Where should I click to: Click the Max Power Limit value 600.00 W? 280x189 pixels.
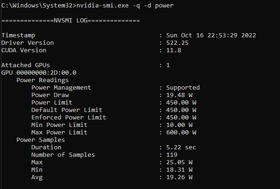tap(181, 133)
